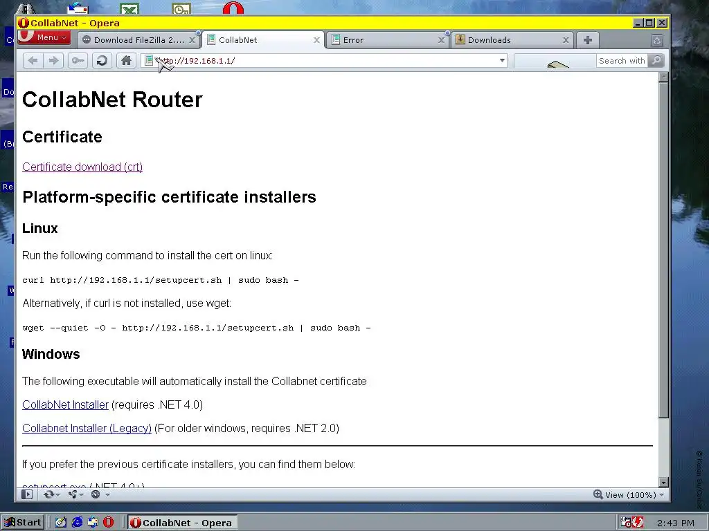Viewport: 709px width, 531px height.
Task: Click the red lightning tray icon
Action: coord(638,523)
